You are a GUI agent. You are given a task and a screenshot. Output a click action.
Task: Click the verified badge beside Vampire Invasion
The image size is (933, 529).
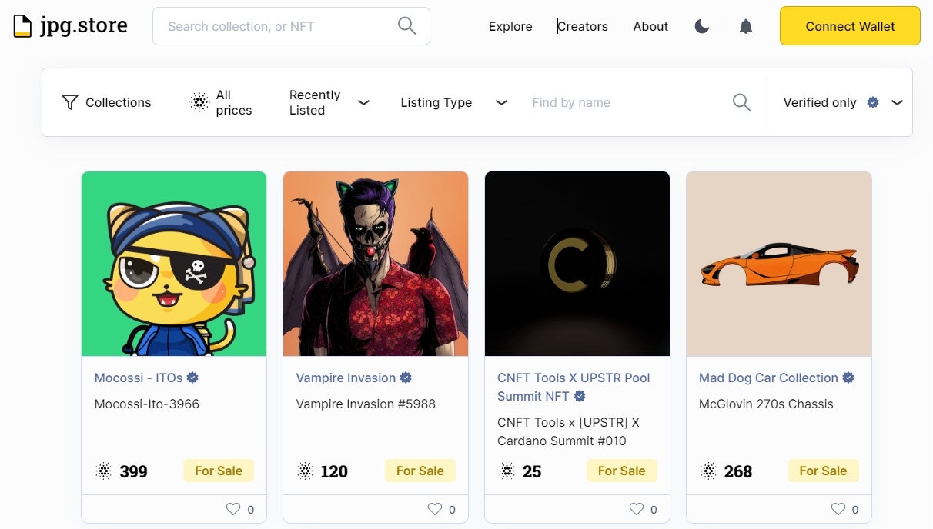click(406, 378)
